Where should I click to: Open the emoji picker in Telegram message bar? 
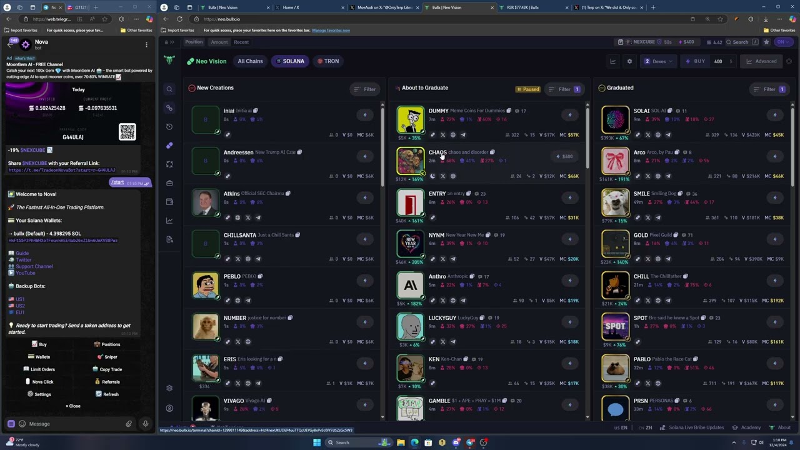pos(22,424)
